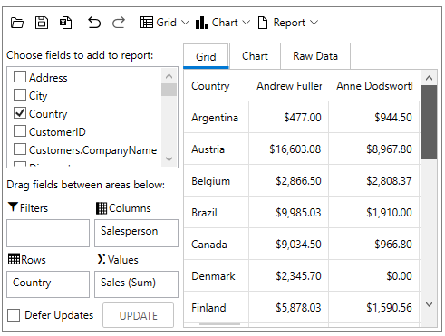Select the Salesperson field in Columns
This screenshot has height=336, width=445.
(x=129, y=231)
